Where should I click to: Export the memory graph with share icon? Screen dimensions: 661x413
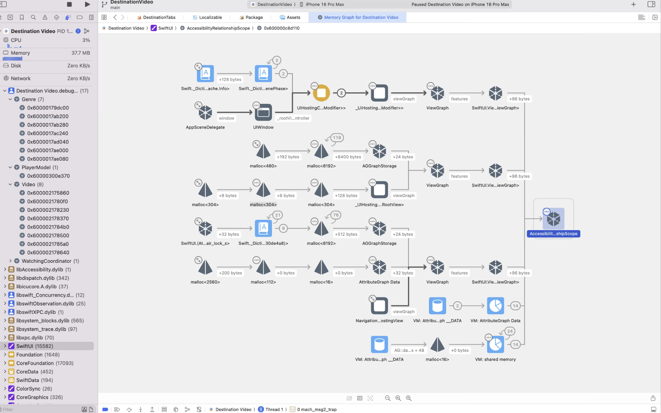click(x=653, y=398)
